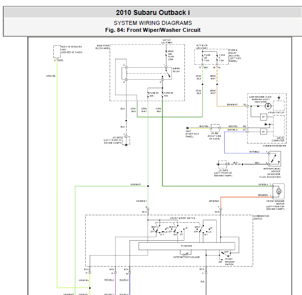Click the 'FRONT WASHER MOTOR' label

(x=276, y=205)
